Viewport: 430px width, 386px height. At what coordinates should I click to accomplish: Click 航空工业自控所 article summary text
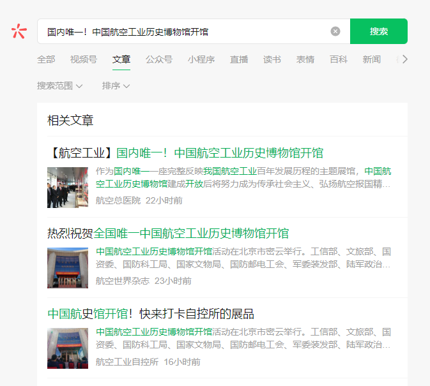click(x=243, y=338)
